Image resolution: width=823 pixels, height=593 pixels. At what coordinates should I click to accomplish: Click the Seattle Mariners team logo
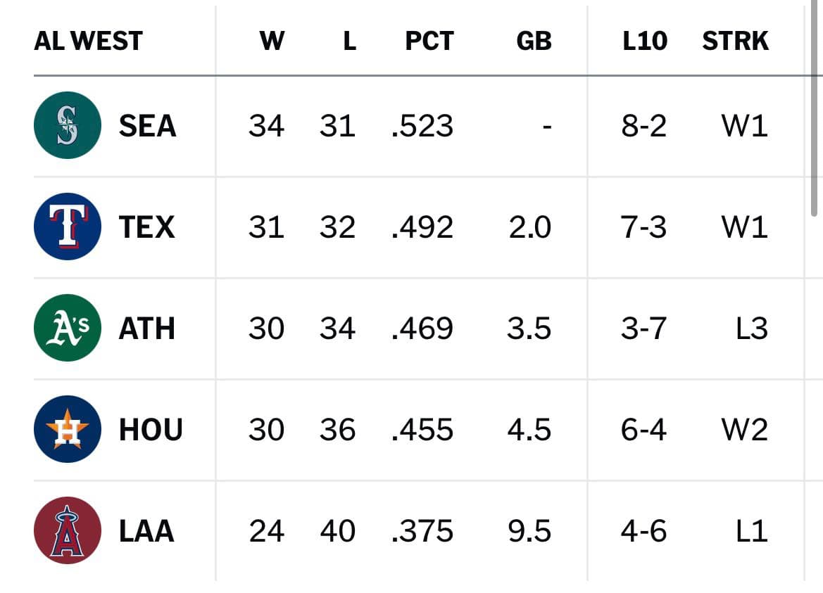tap(67, 125)
